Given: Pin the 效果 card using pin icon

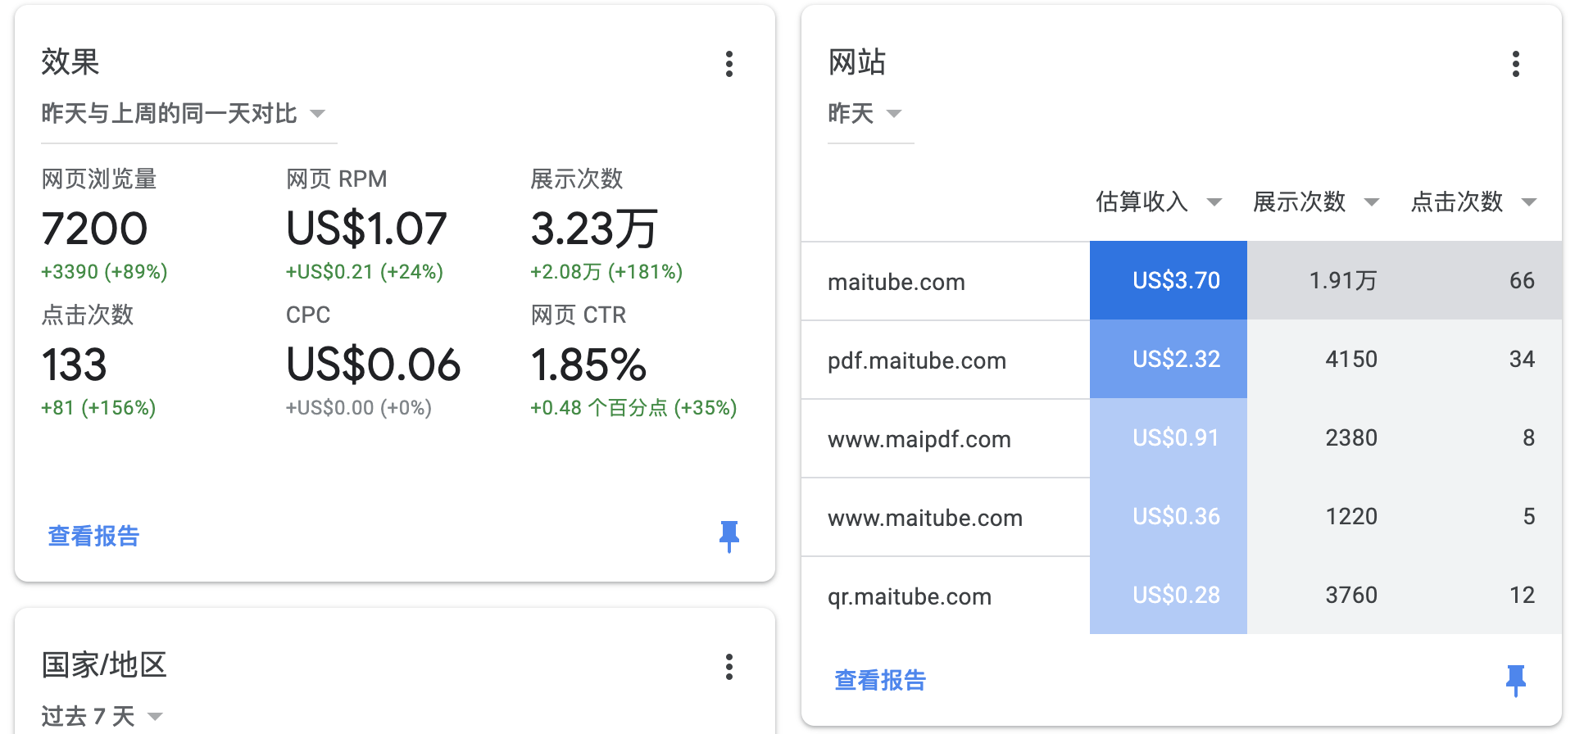Looking at the screenshot, I should tap(728, 537).
